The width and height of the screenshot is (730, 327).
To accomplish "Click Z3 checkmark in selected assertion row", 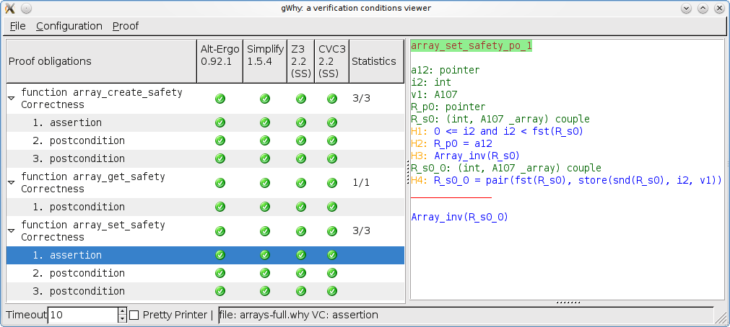I will point(300,255).
